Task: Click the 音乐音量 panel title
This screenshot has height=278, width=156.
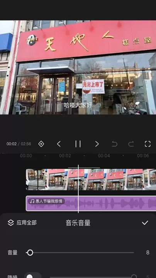Action: (78, 223)
